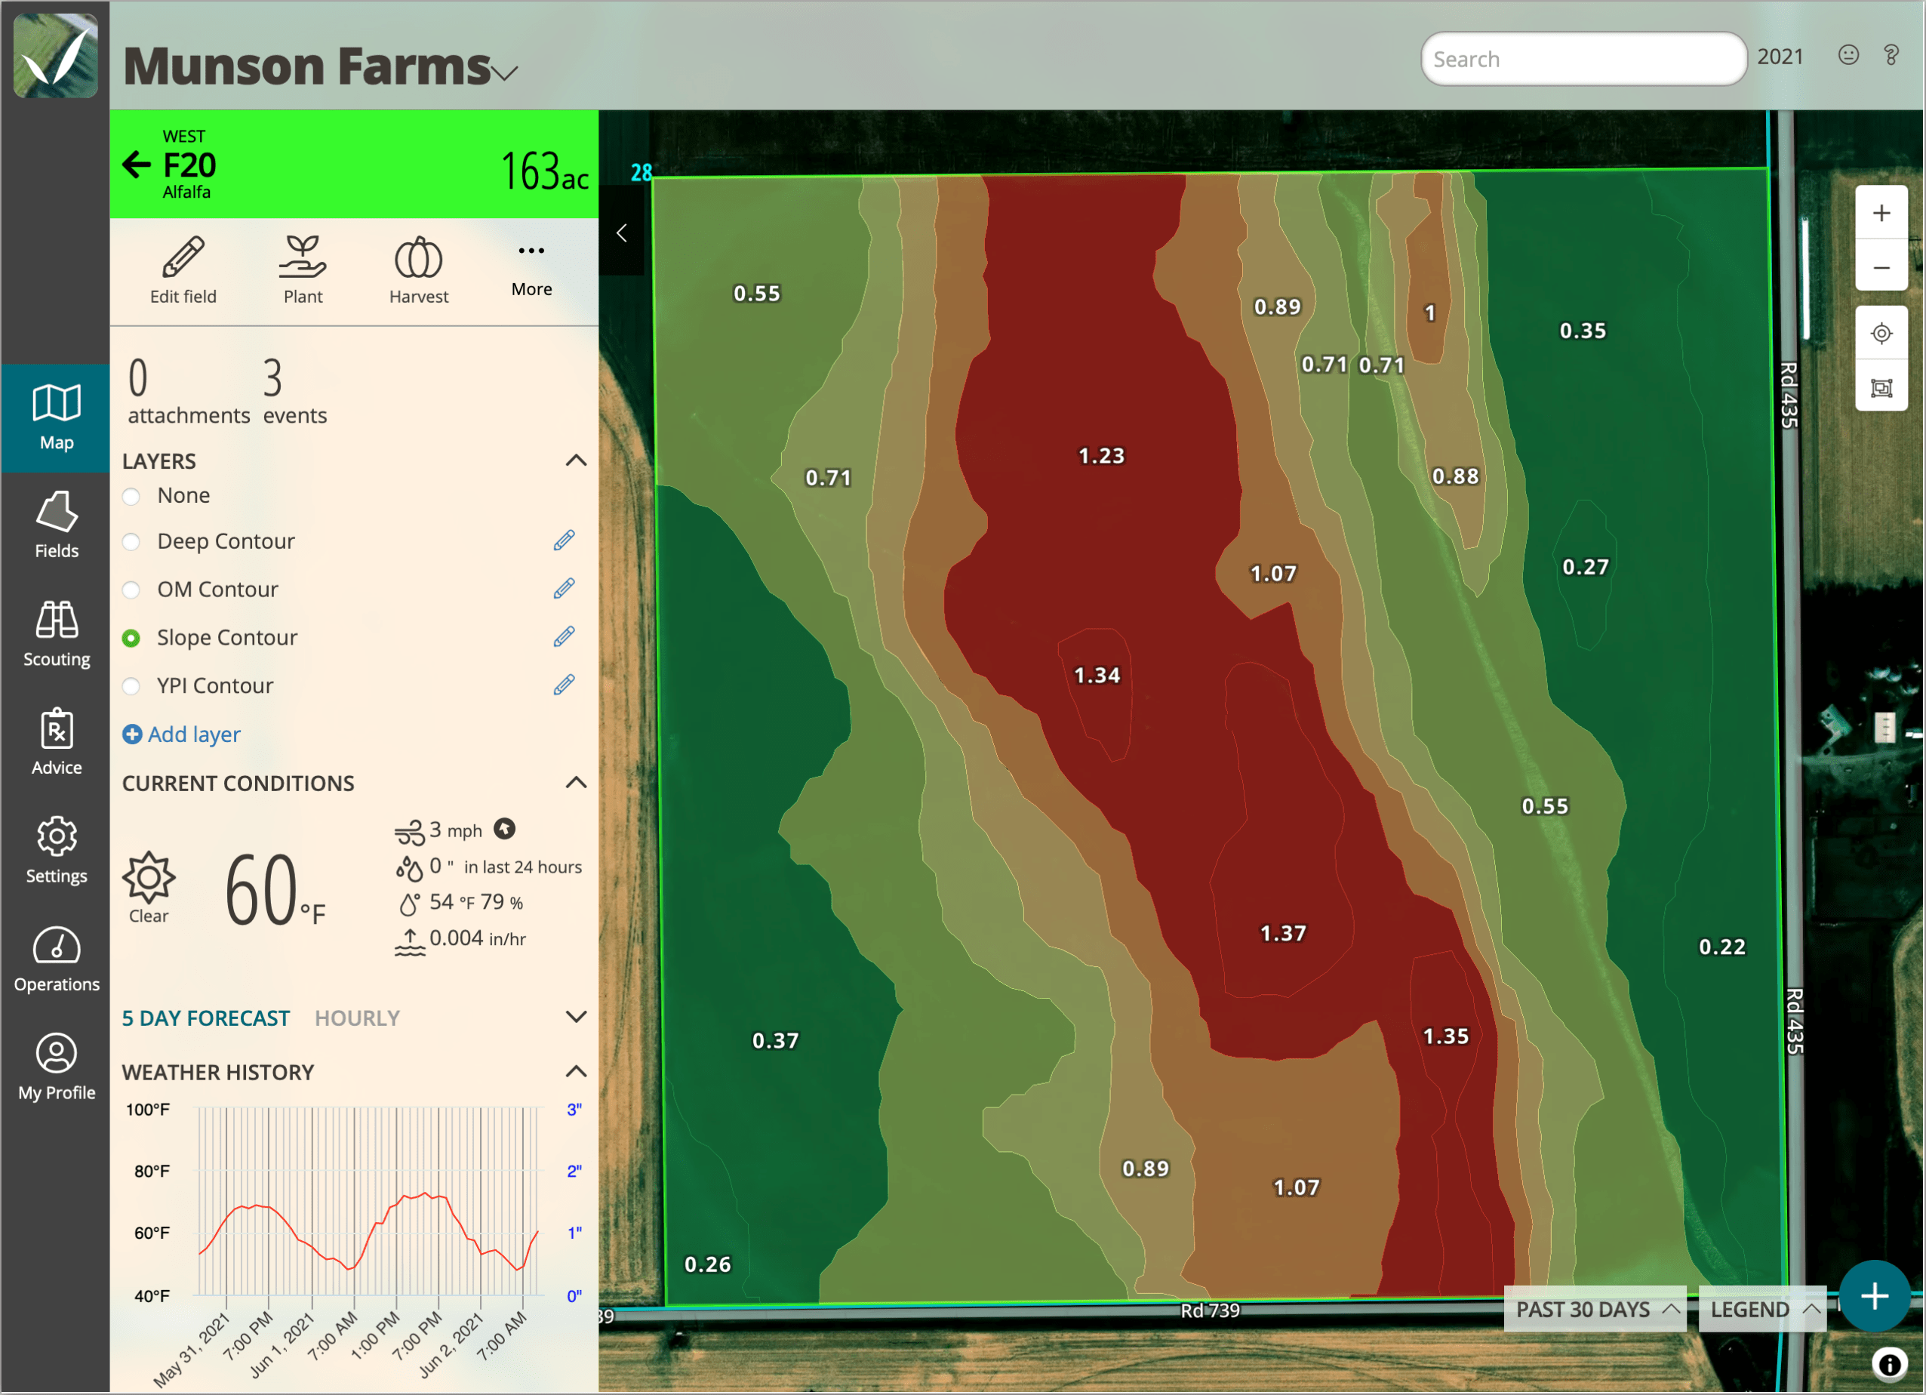
Task: Open the Fields section in sidebar
Action: point(56,526)
